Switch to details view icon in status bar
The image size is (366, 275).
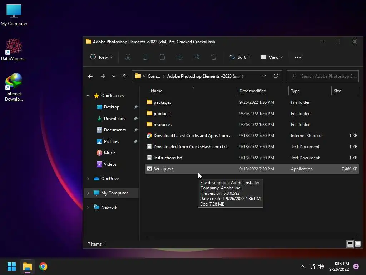[350, 244]
